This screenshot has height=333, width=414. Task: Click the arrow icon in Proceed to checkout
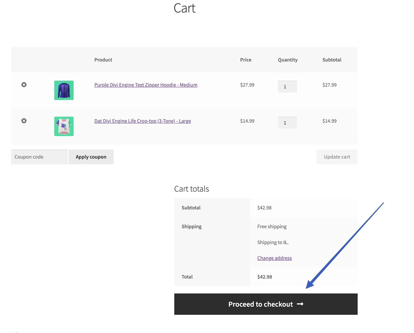pos(301,304)
